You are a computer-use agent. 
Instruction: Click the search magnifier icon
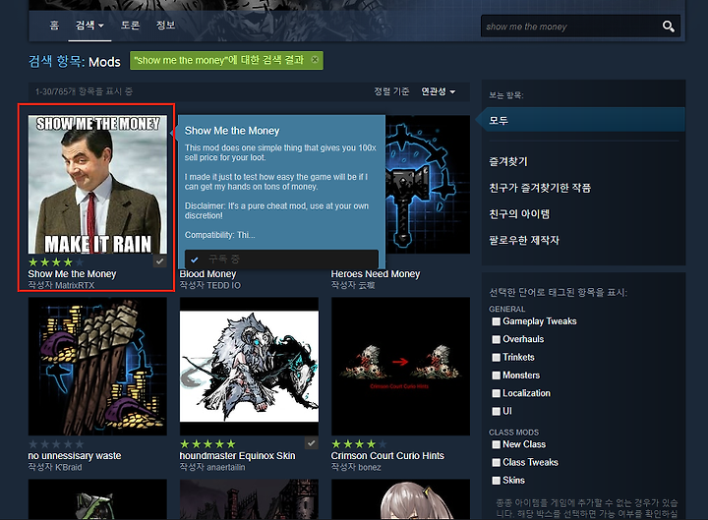point(669,27)
